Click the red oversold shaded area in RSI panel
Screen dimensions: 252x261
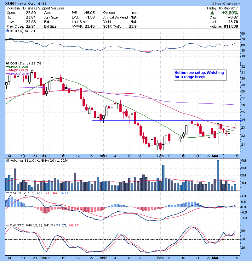(x=146, y=52)
